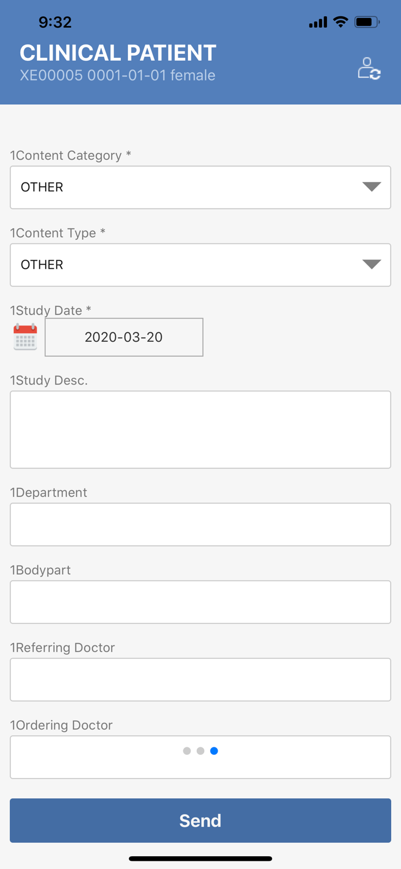Click the Department input field
401x869 pixels.
(200, 524)
